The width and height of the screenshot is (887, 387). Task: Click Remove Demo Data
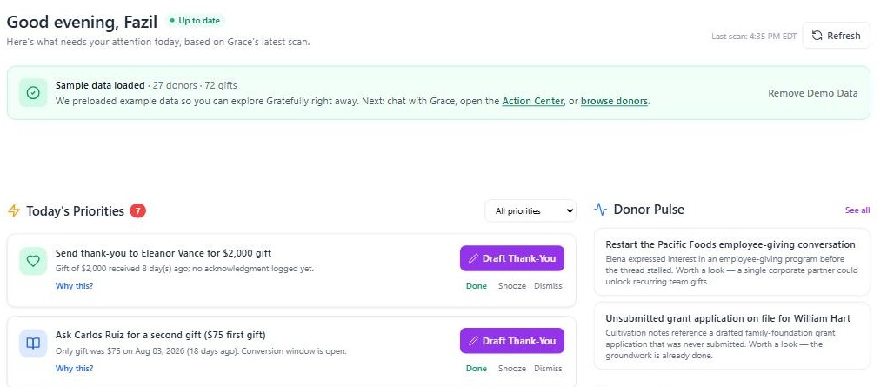coord(813,93)
